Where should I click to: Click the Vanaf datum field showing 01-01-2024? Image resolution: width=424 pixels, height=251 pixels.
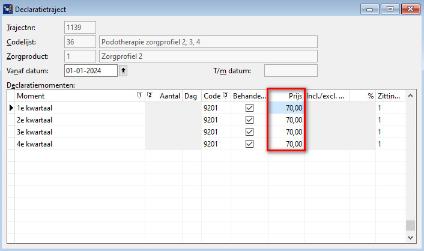coord(91,71)
